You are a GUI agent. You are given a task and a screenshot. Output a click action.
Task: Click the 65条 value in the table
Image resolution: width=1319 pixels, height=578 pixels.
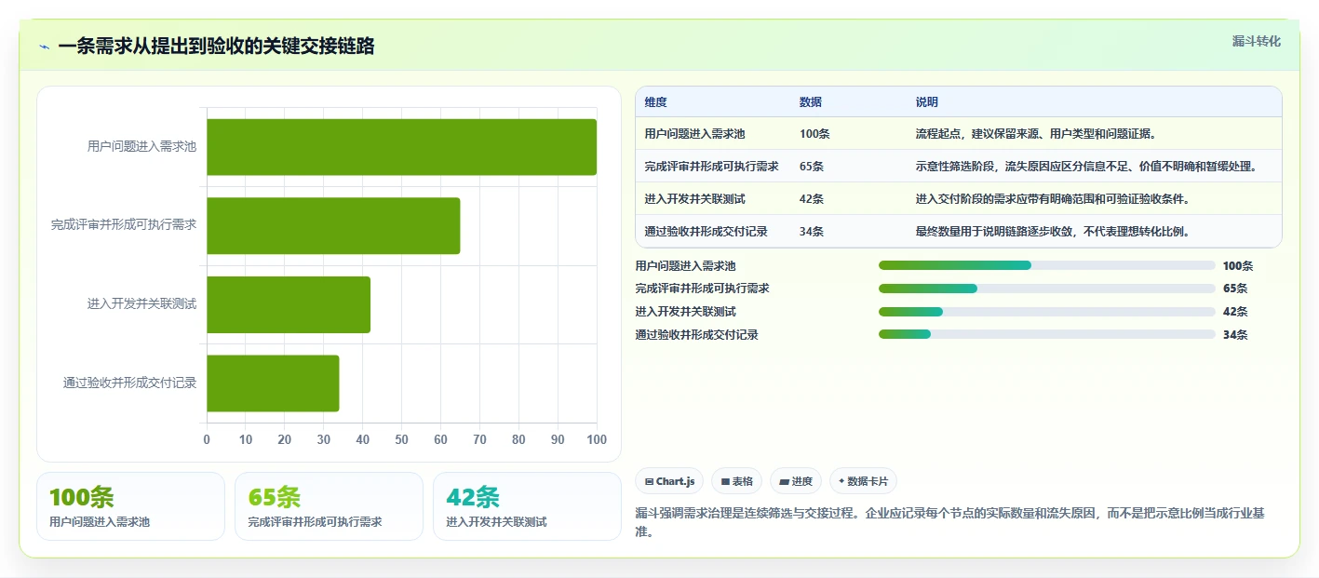pyautogui.click(x=812, y=167)
